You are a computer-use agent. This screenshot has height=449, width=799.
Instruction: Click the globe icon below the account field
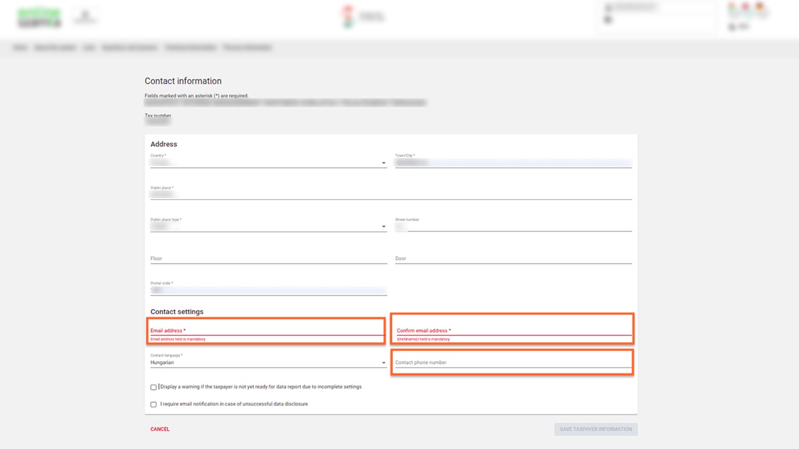click(x=608, y=20)
